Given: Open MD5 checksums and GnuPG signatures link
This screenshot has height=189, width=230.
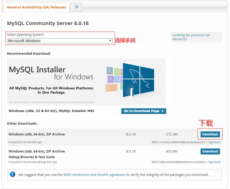Looking at the screenshot, I should tap(95, 175).
